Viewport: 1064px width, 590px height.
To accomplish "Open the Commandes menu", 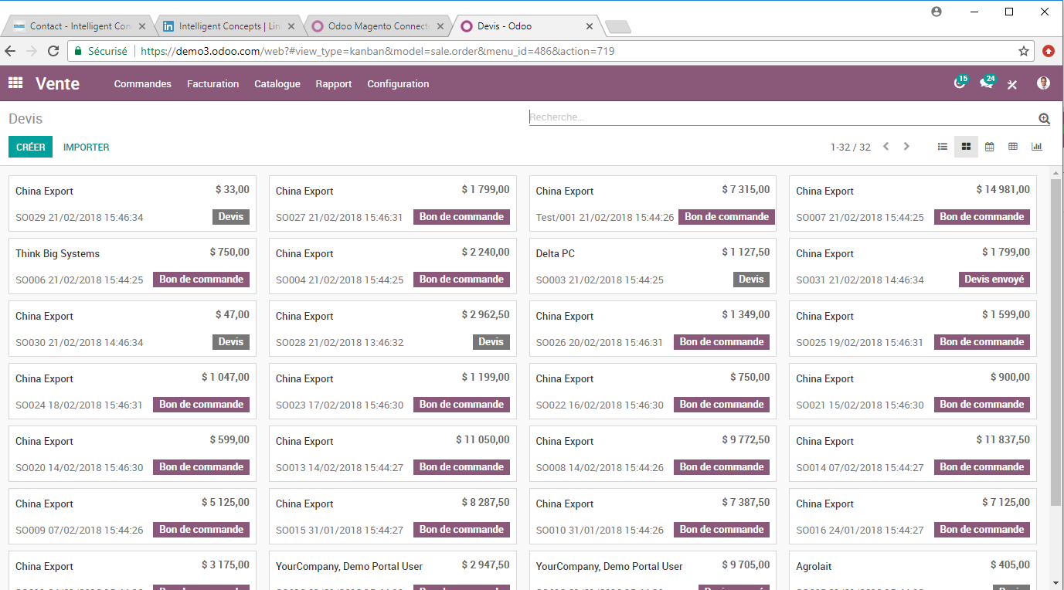I will (x=143, y=84).
